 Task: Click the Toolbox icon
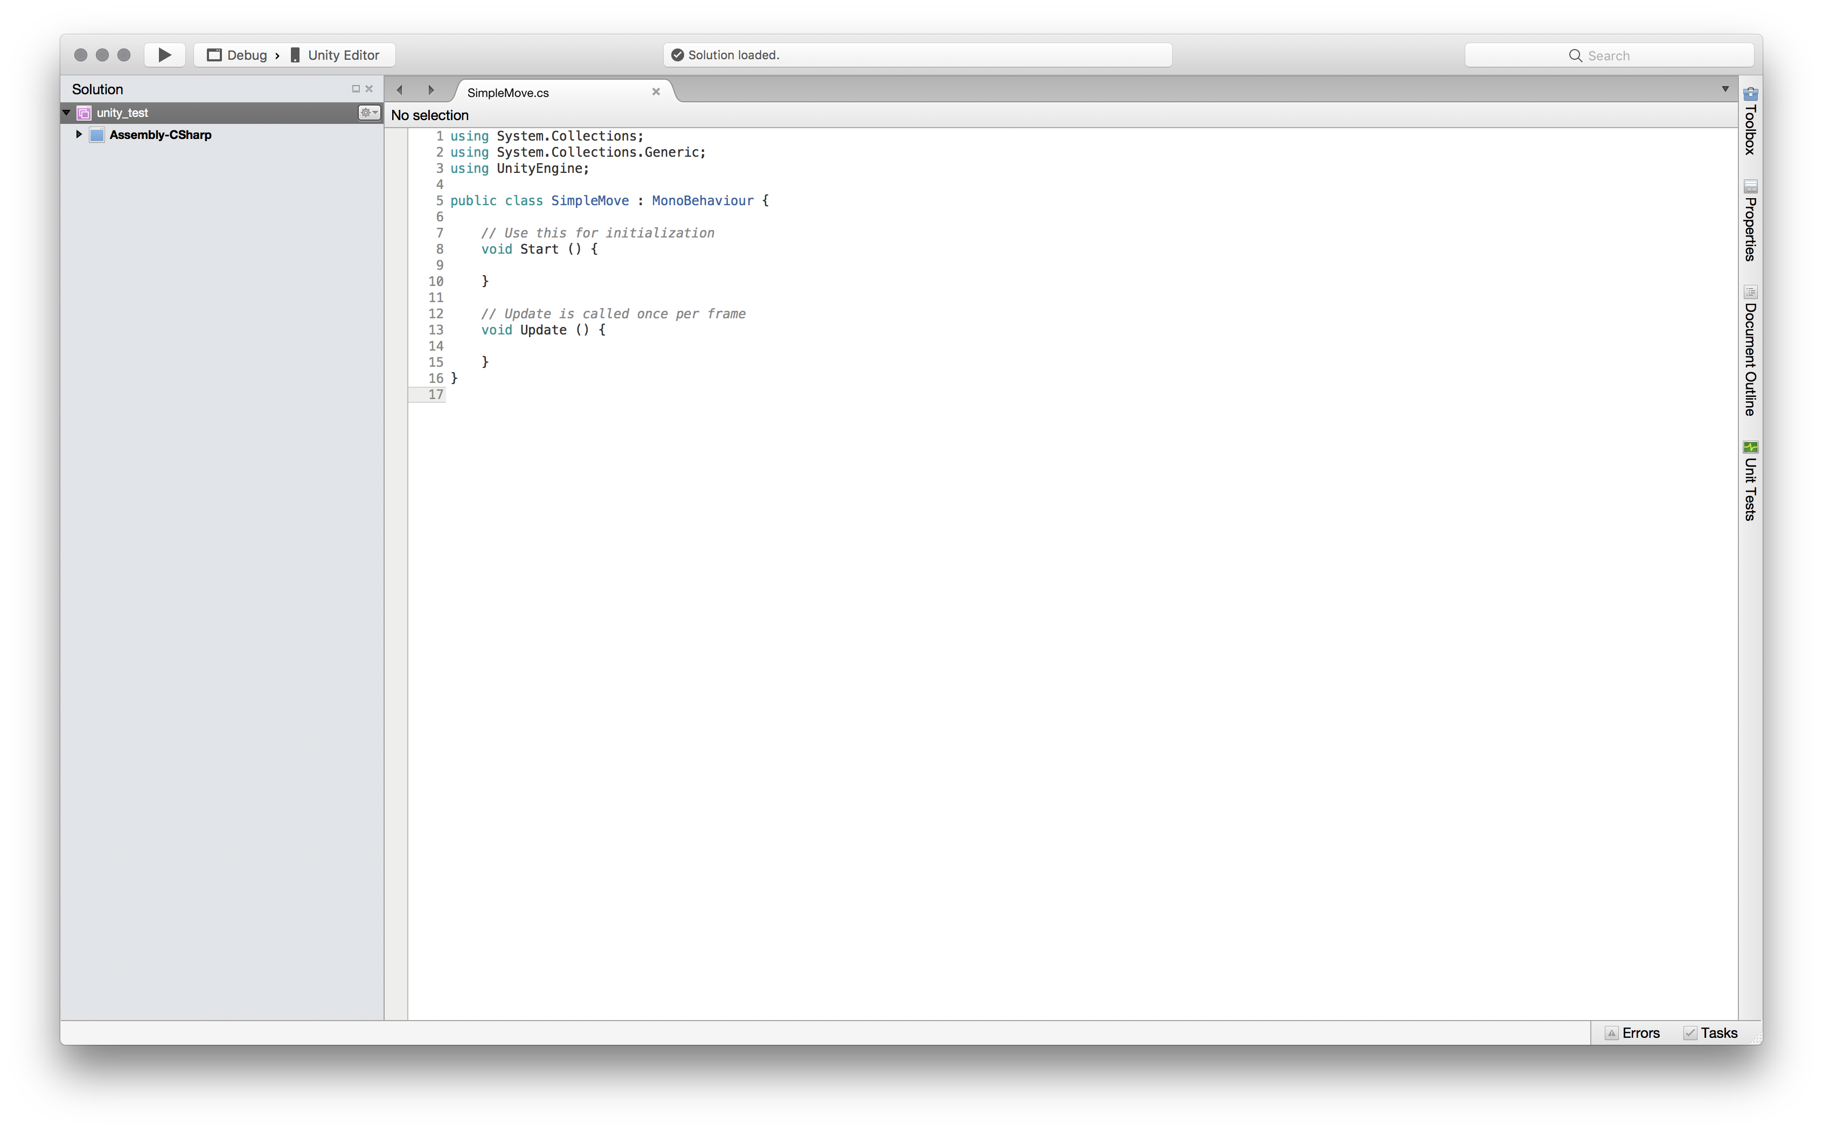[x=1750, y=94]
